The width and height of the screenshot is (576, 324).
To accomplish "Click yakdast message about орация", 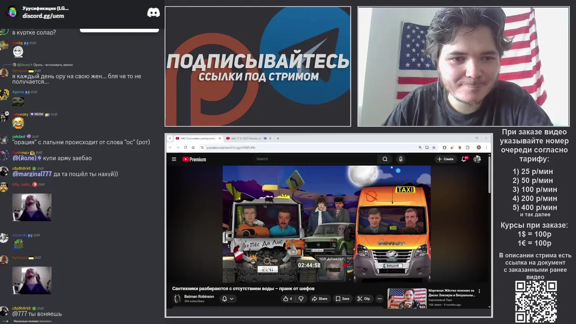I will coord(81,142).
